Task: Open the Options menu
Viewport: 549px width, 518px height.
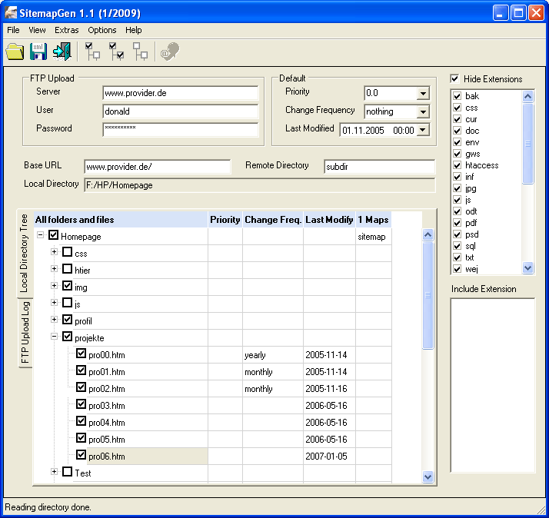Action: (x=102, y=30)
